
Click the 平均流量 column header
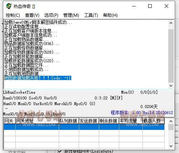click(x=131, y=121)
